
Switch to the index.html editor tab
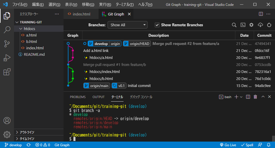click(81, 14)
